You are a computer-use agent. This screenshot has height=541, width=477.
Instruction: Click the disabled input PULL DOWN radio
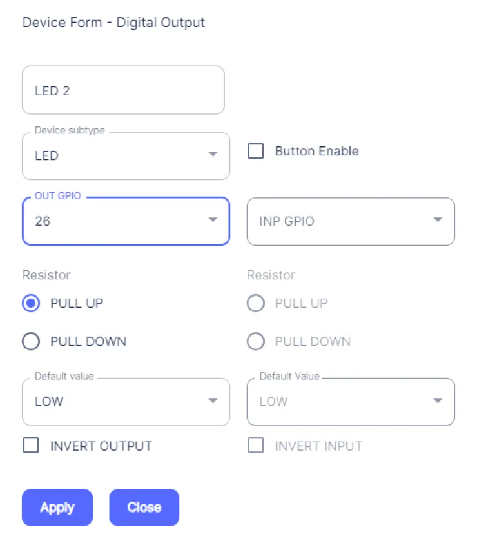[255, 341]
